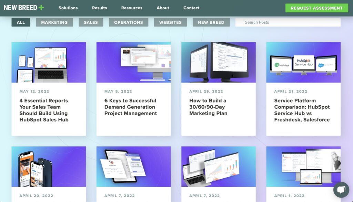Open the 30/60/90-Day Marketing Plan thumbnail
This screenshot has height=202, width=353.
pyautogui.click(x=218, y=62)
